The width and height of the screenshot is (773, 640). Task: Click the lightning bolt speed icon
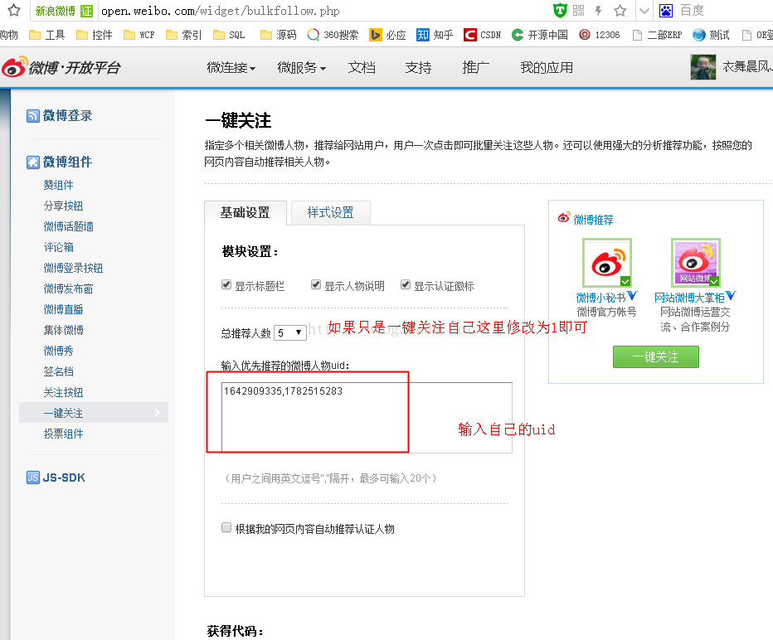[599, 10]
